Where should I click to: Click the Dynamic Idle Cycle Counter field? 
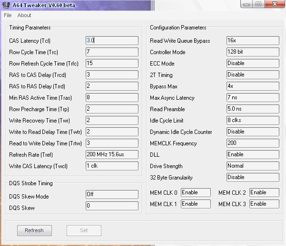(x=253, y=132)
